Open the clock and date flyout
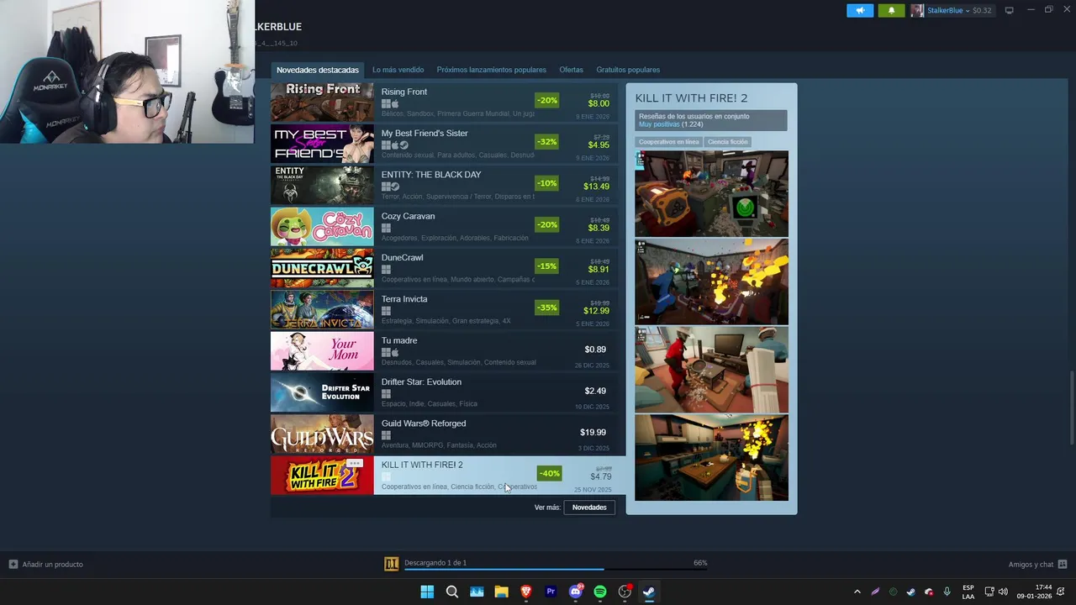1076x605 pixels. tap(1035, 592)
